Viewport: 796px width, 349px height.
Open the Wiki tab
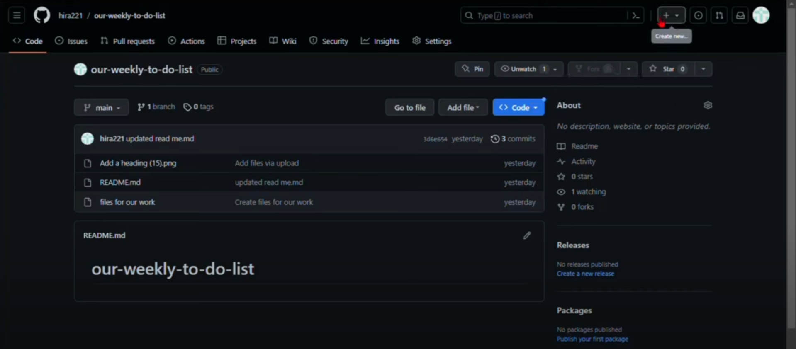click(283, 41)
